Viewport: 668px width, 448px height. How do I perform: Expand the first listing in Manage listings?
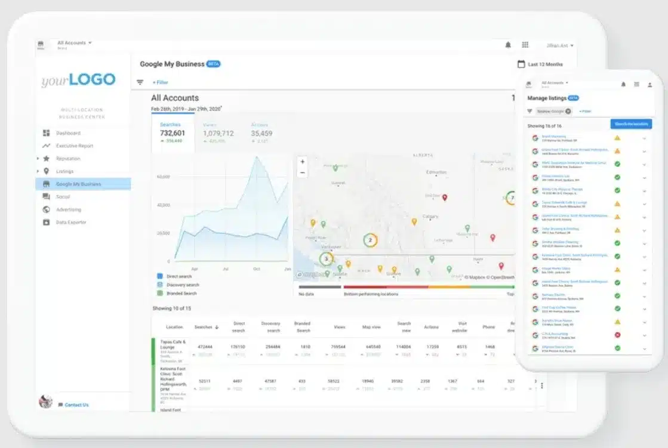point(644,138)
